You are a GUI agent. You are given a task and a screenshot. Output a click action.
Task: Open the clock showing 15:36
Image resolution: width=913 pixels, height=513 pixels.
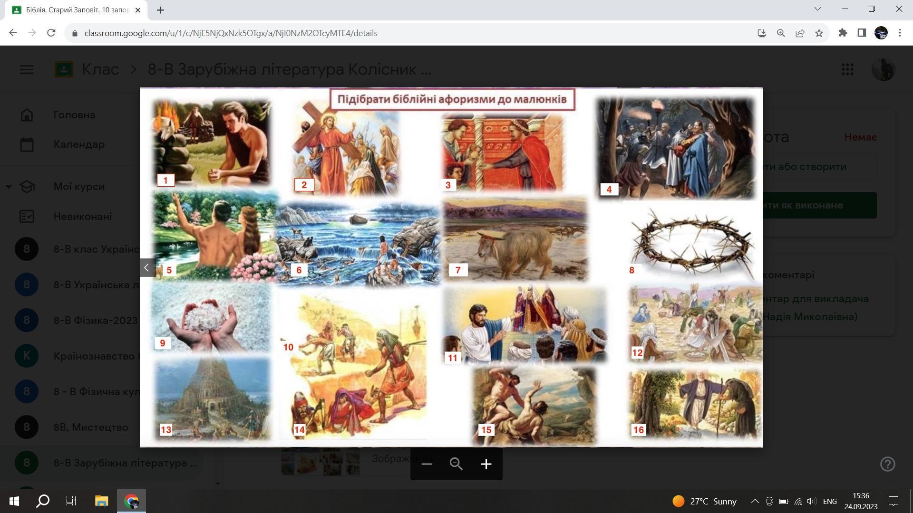pyautogui.click(x=861, y=501)
